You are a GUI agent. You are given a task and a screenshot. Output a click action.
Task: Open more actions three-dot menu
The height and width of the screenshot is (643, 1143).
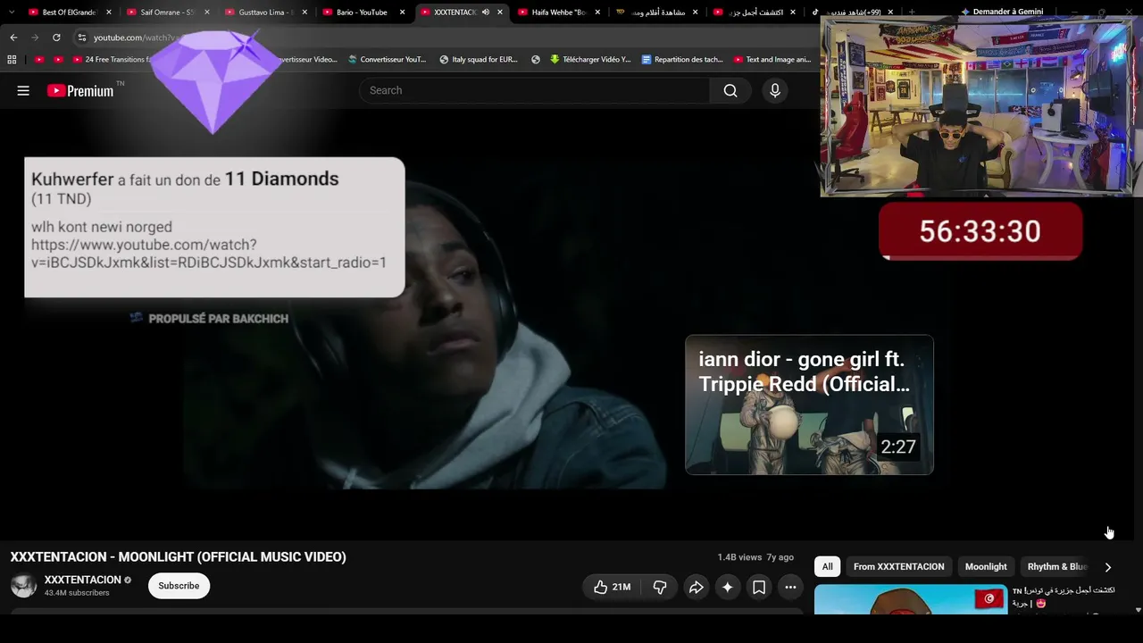click(790, 587)
